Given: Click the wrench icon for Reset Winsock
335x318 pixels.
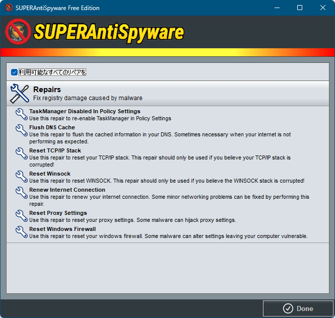Looking at the screenshot, I should click(x=22, y=177).
